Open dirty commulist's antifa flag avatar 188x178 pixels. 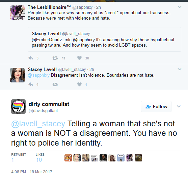[x=18, y=106]
